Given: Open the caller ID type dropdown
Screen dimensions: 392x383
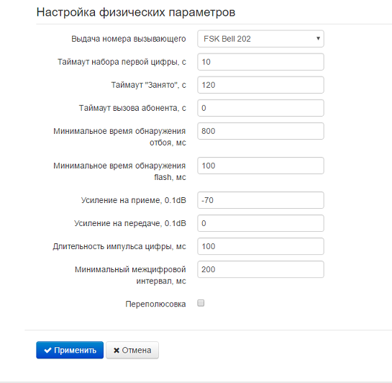Looking at the screenshot, I should point(260,39).
